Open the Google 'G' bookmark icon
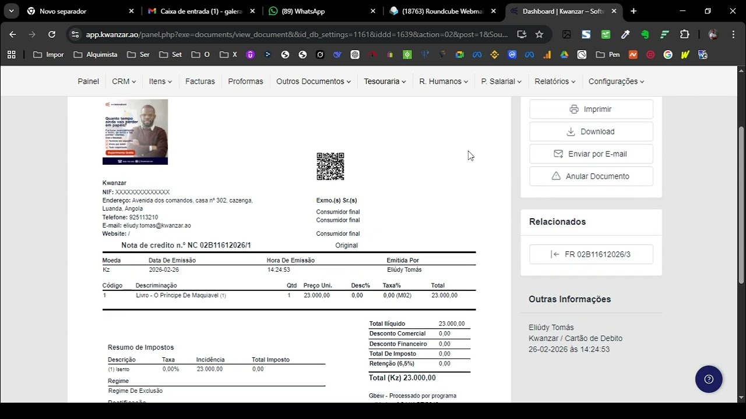 pyautogui.click(x=668, y=55)
